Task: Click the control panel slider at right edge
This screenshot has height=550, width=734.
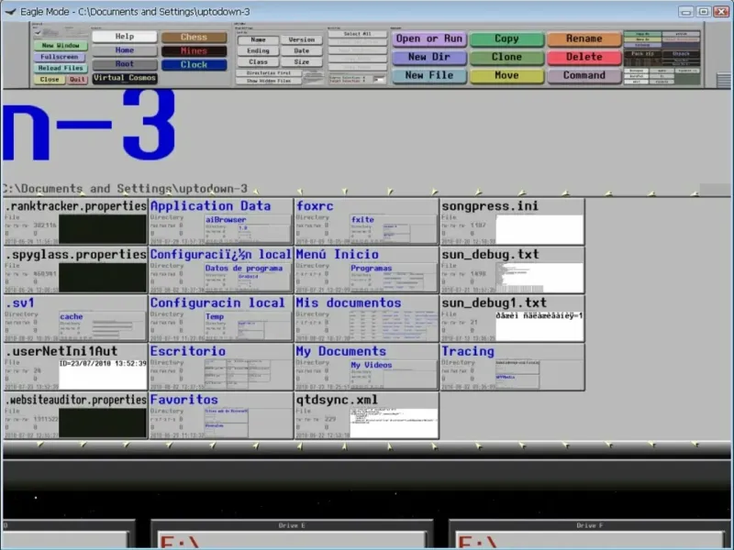Action: [x=724, y=80]
